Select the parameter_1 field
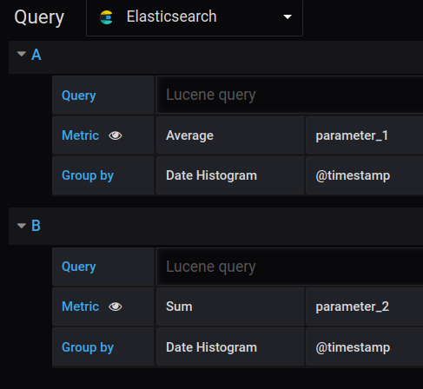This screenshot has width=423, height=389. pos(364,135)
